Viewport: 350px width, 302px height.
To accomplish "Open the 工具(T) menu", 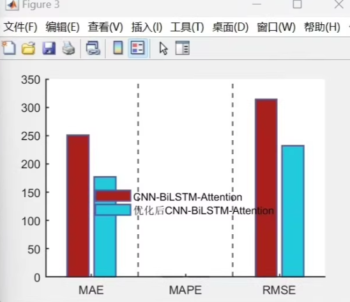I will coord(187,27).
